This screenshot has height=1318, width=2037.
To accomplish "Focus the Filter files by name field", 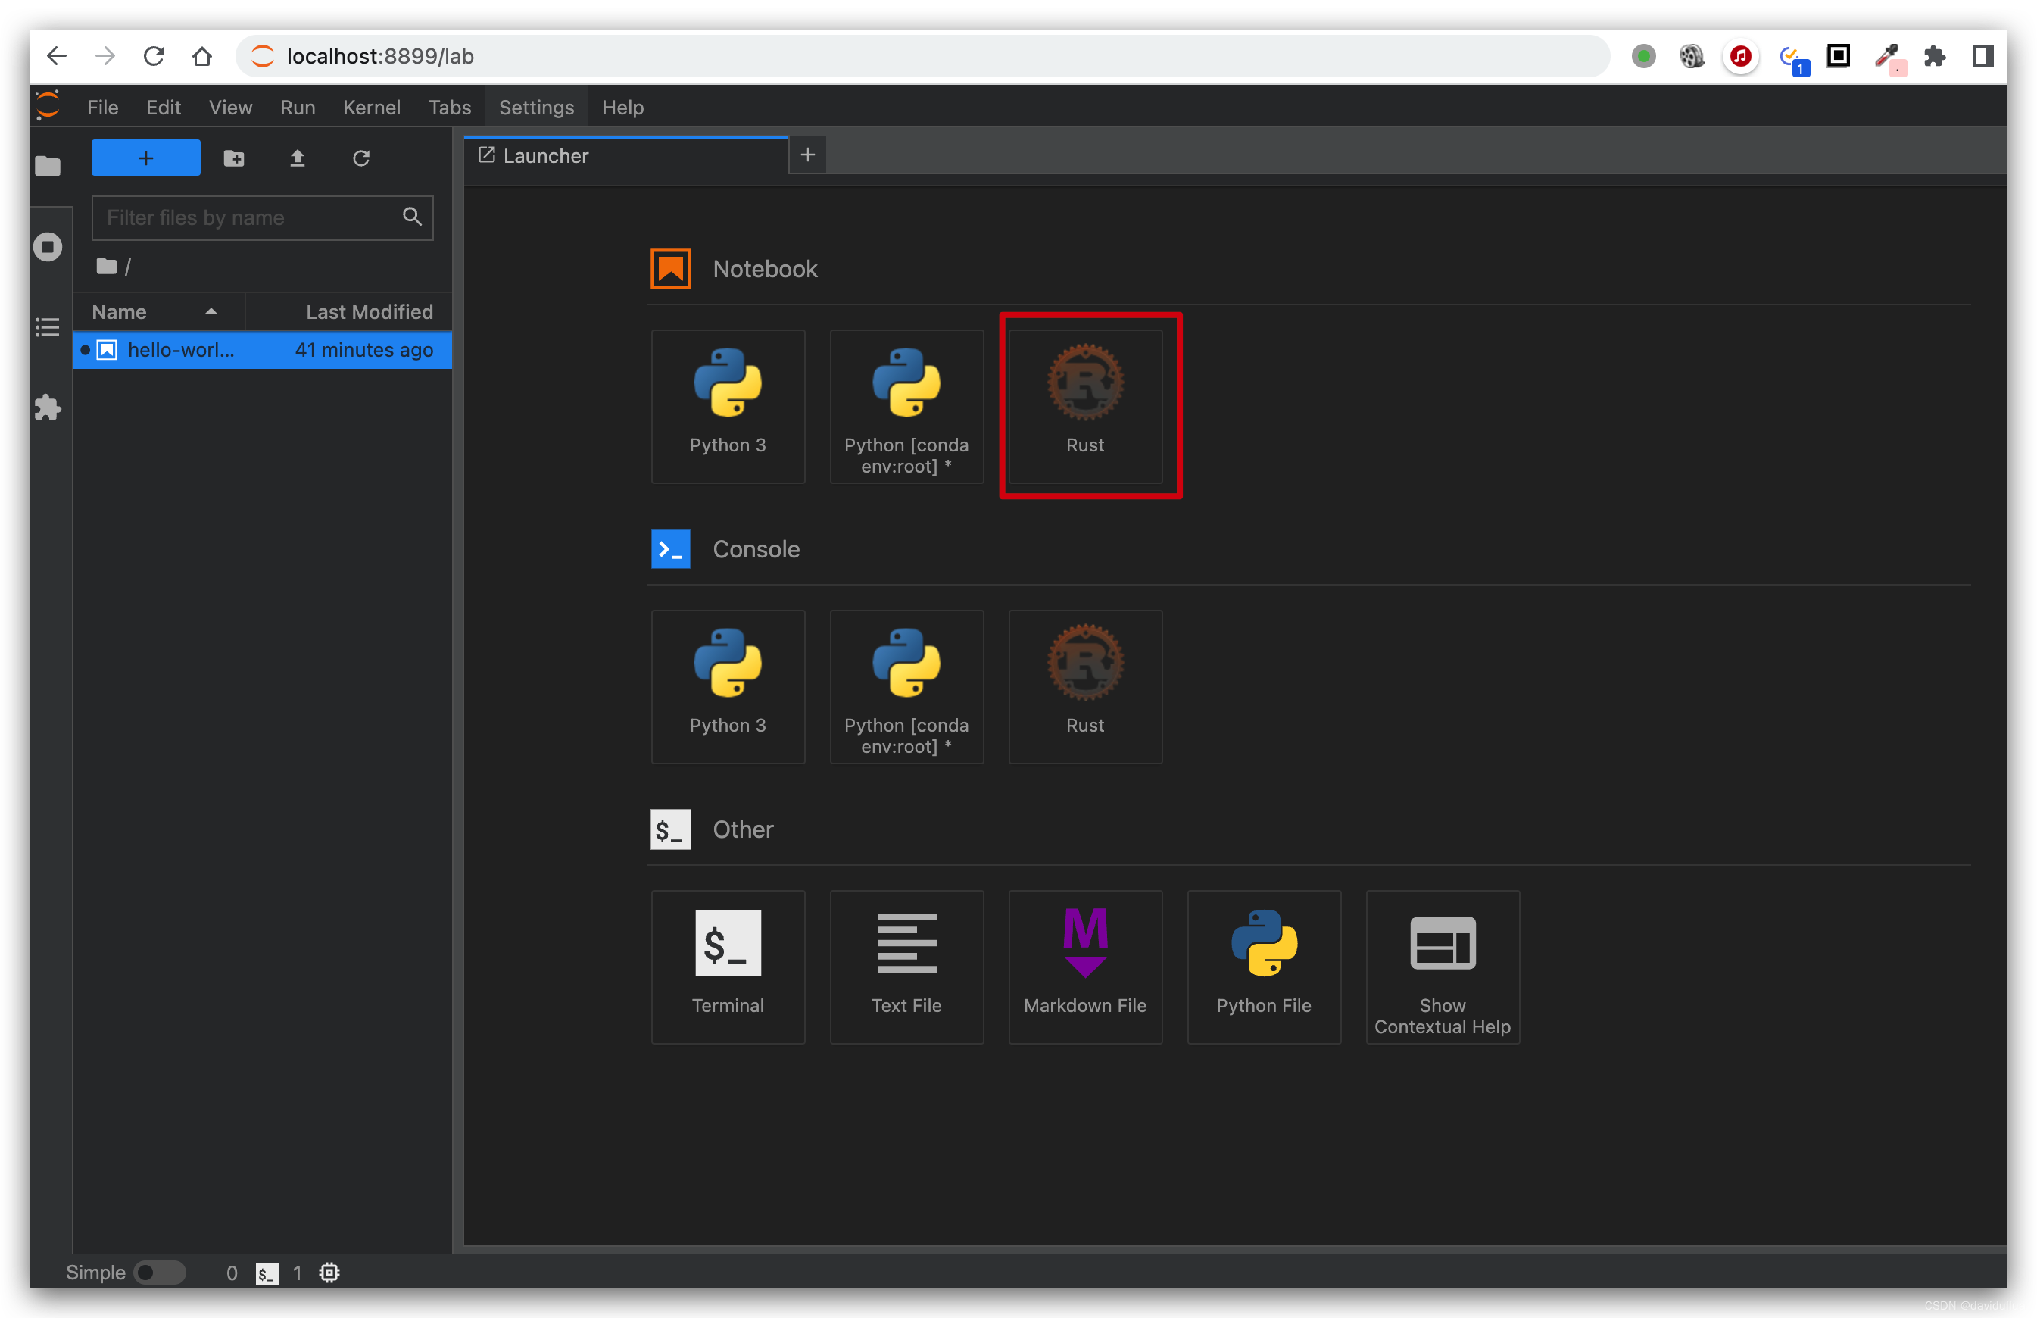I will 248,217.
